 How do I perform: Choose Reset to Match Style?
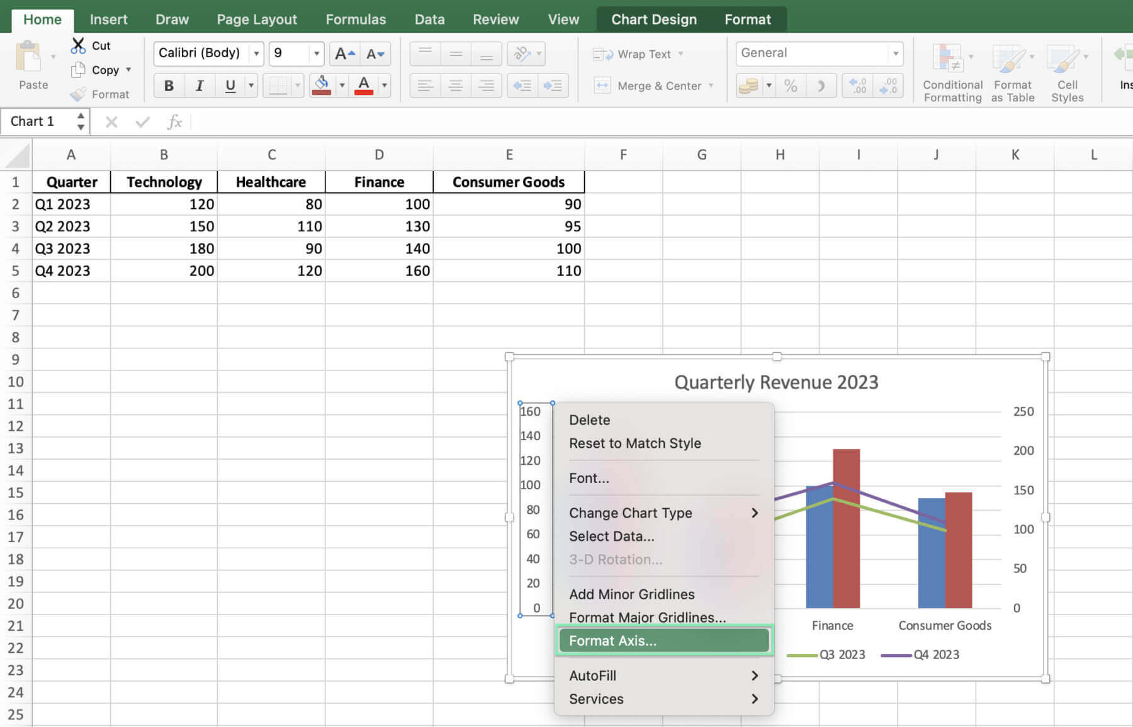click(x=664, y=443)
